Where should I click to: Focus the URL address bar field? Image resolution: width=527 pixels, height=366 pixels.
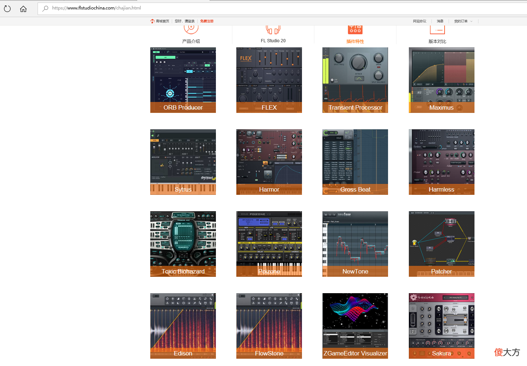coord(282,8)
